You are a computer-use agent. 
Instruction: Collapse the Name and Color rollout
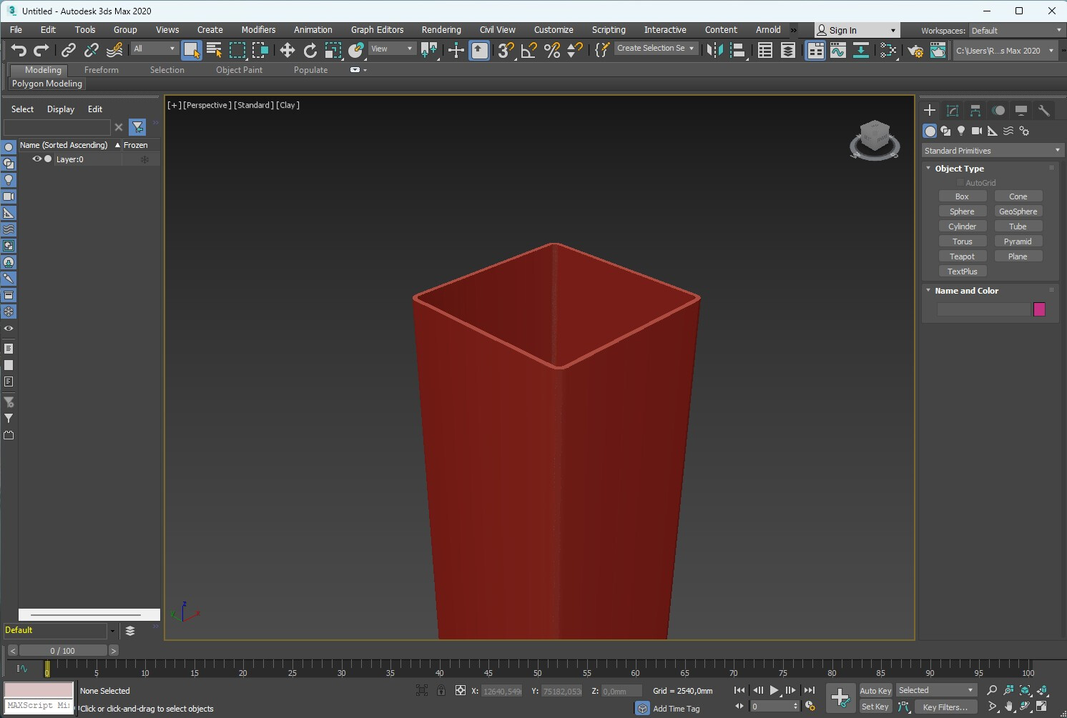tap(928, 291)
